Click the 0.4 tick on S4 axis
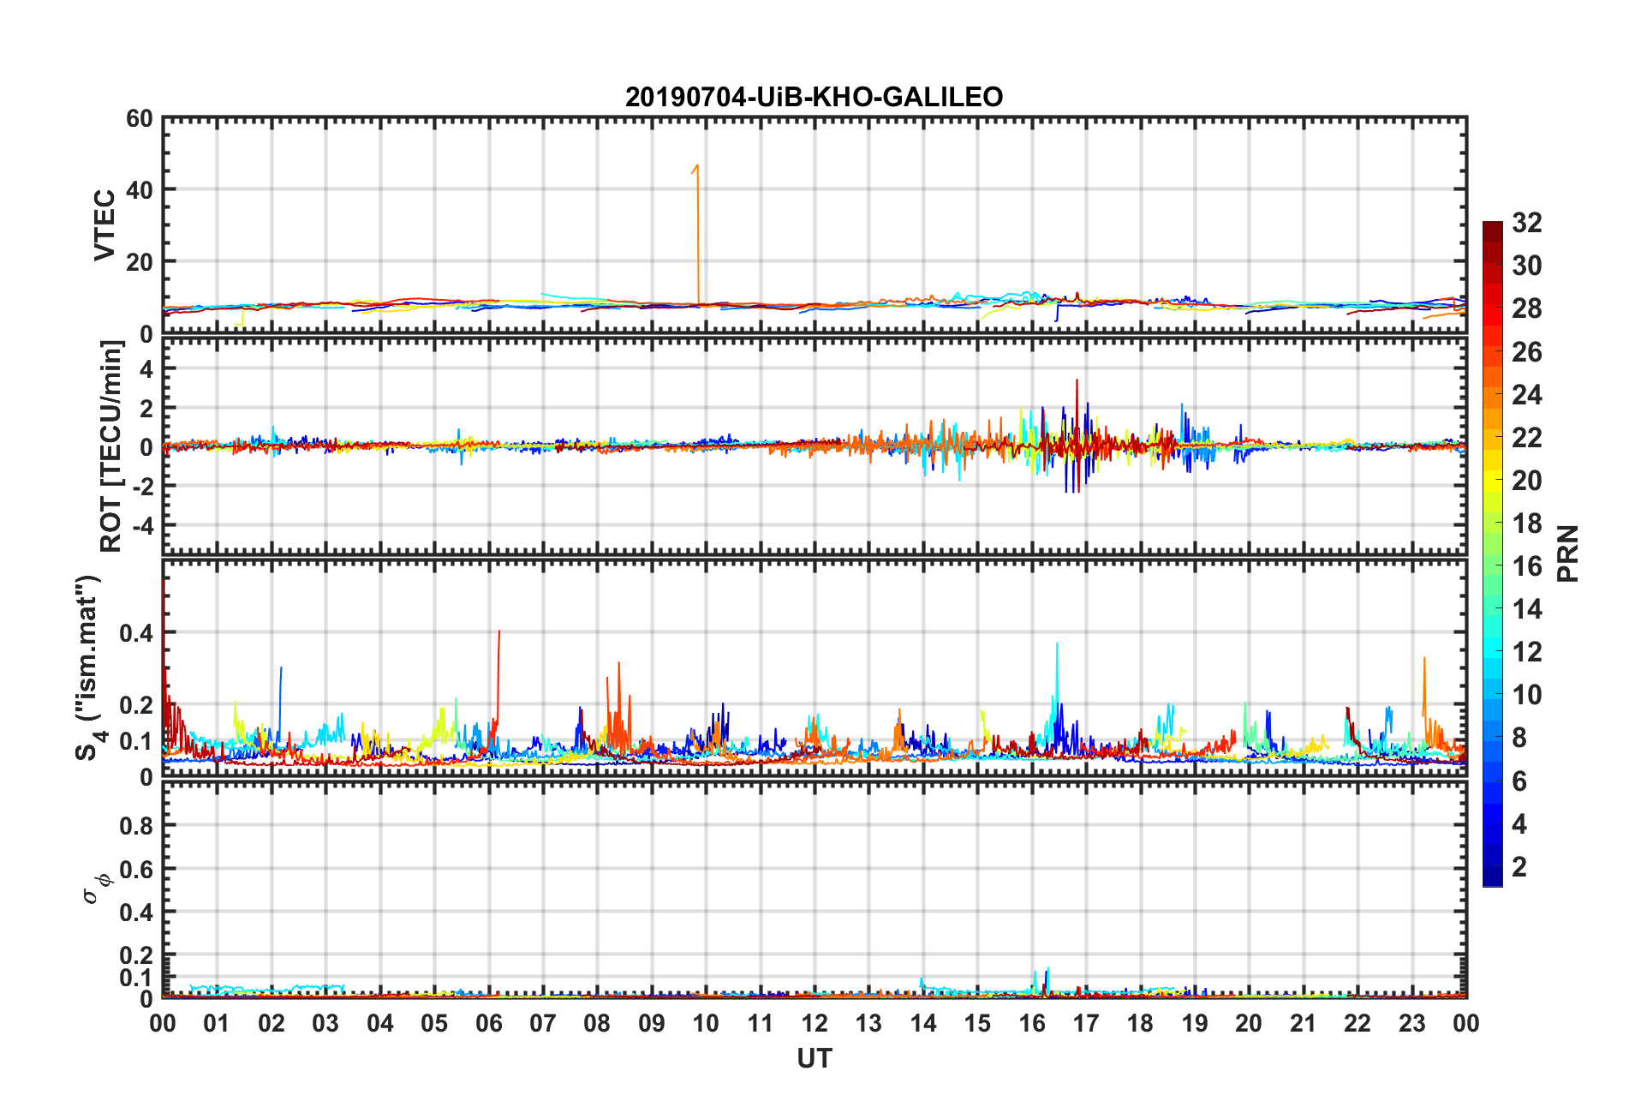This screenshot has width=1629, height=1107. coord(136,633)
